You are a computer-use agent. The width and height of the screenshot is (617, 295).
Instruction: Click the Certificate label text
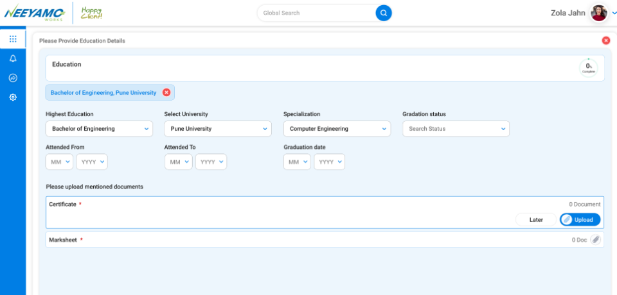pyautogui.click(x=62, y=205)
